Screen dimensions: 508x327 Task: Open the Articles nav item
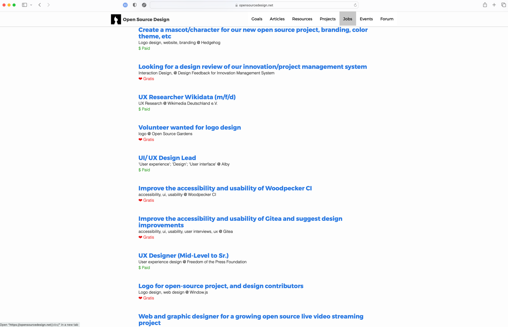(277, 19)
